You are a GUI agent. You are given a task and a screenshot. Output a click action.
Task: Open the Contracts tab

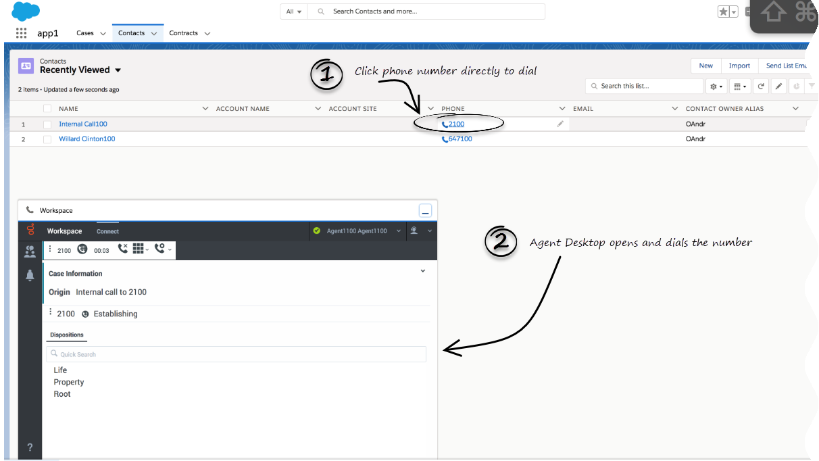[x=183, y=33]
